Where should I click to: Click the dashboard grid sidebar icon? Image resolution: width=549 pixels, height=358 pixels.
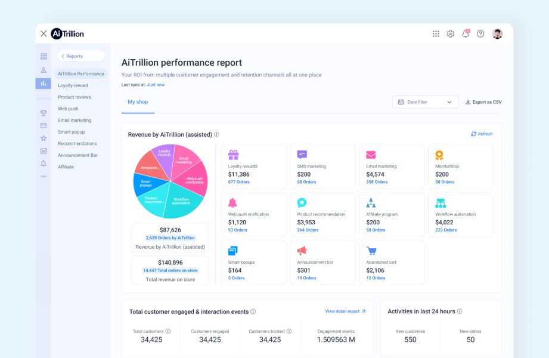tap(43, 57)
